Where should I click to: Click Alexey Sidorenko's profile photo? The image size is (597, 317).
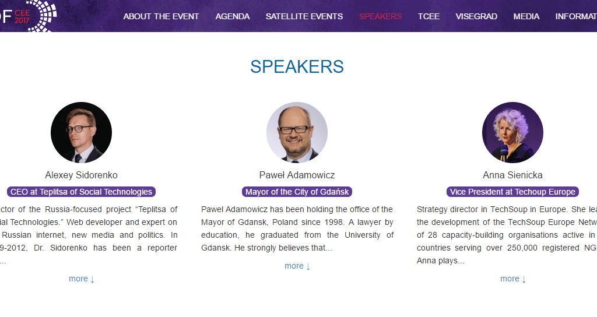(81, 132)
